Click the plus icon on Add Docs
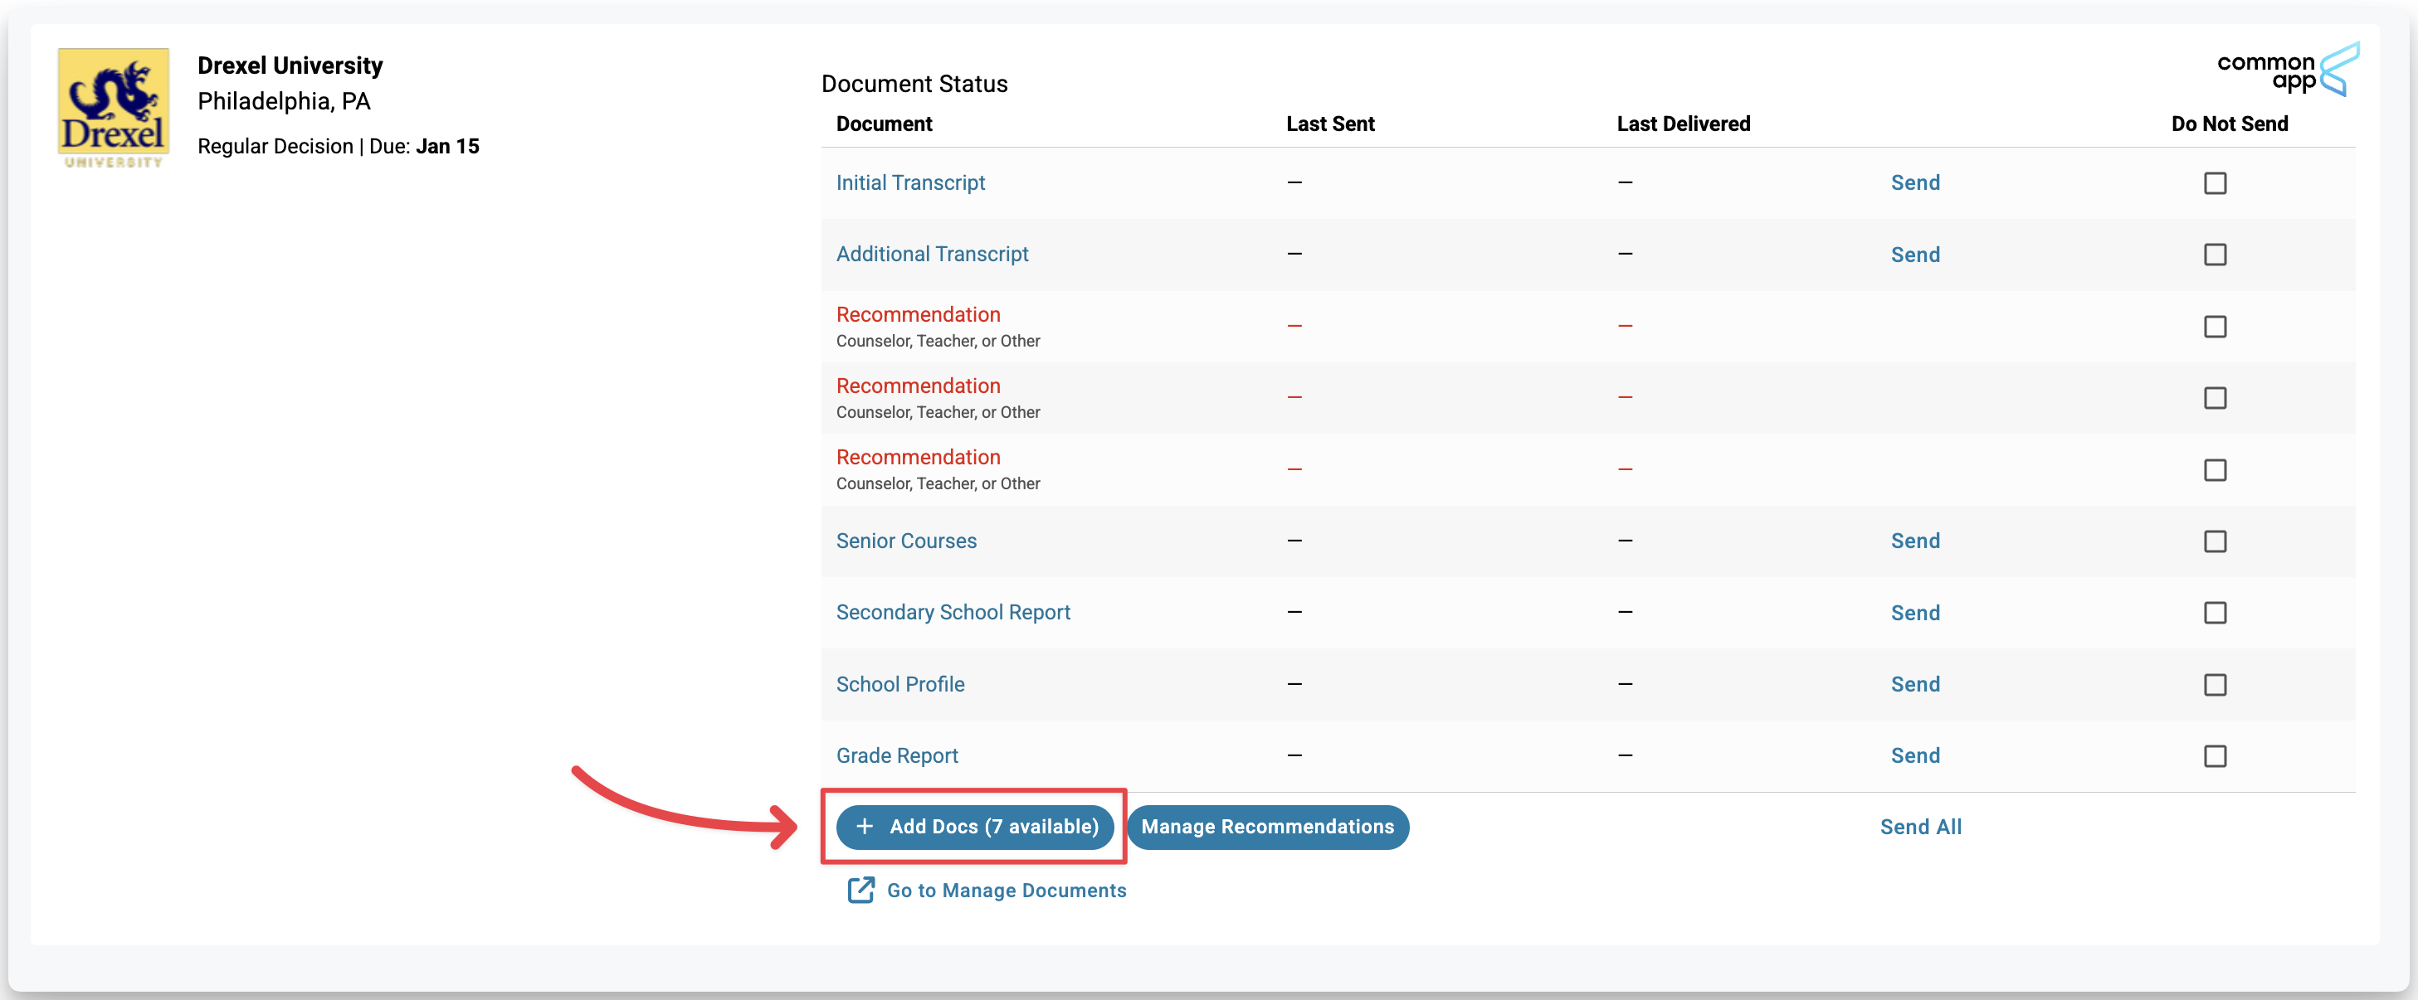The height and width of the screenshot is (1000, 2418). tap(865, 826)
